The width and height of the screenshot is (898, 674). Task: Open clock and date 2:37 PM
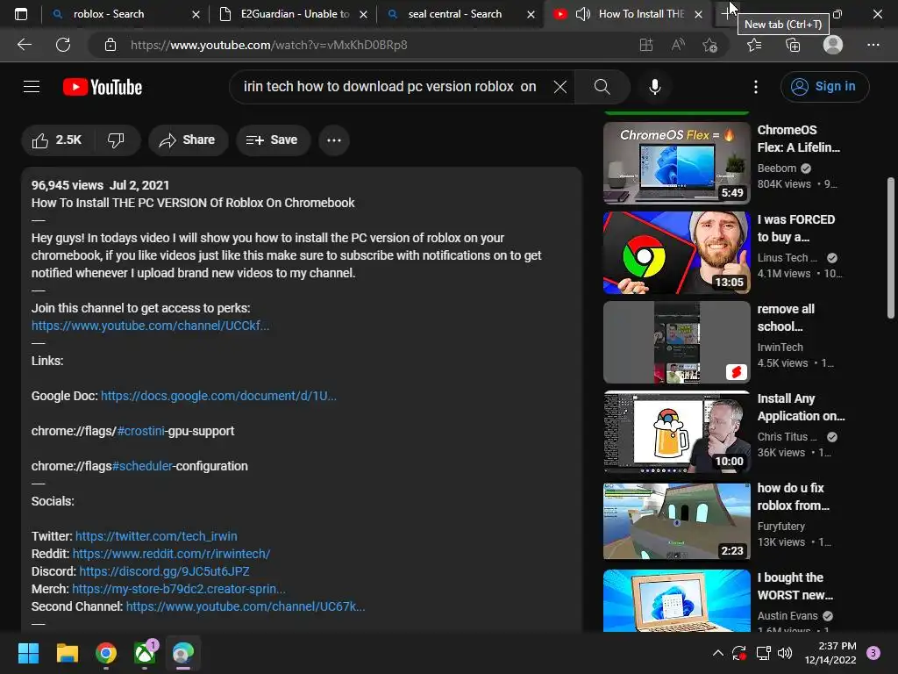pyautogui.click(x=830, y=653)
